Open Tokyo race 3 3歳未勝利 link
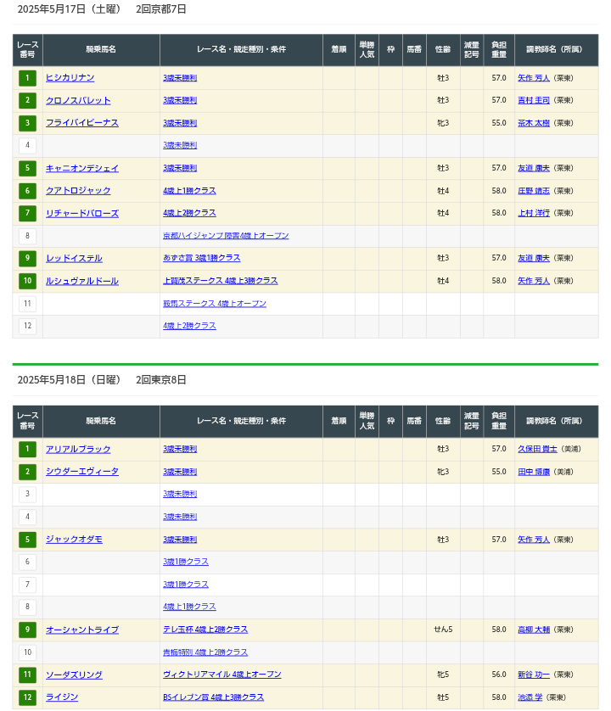The image size is (611, 711). point(180,494)
